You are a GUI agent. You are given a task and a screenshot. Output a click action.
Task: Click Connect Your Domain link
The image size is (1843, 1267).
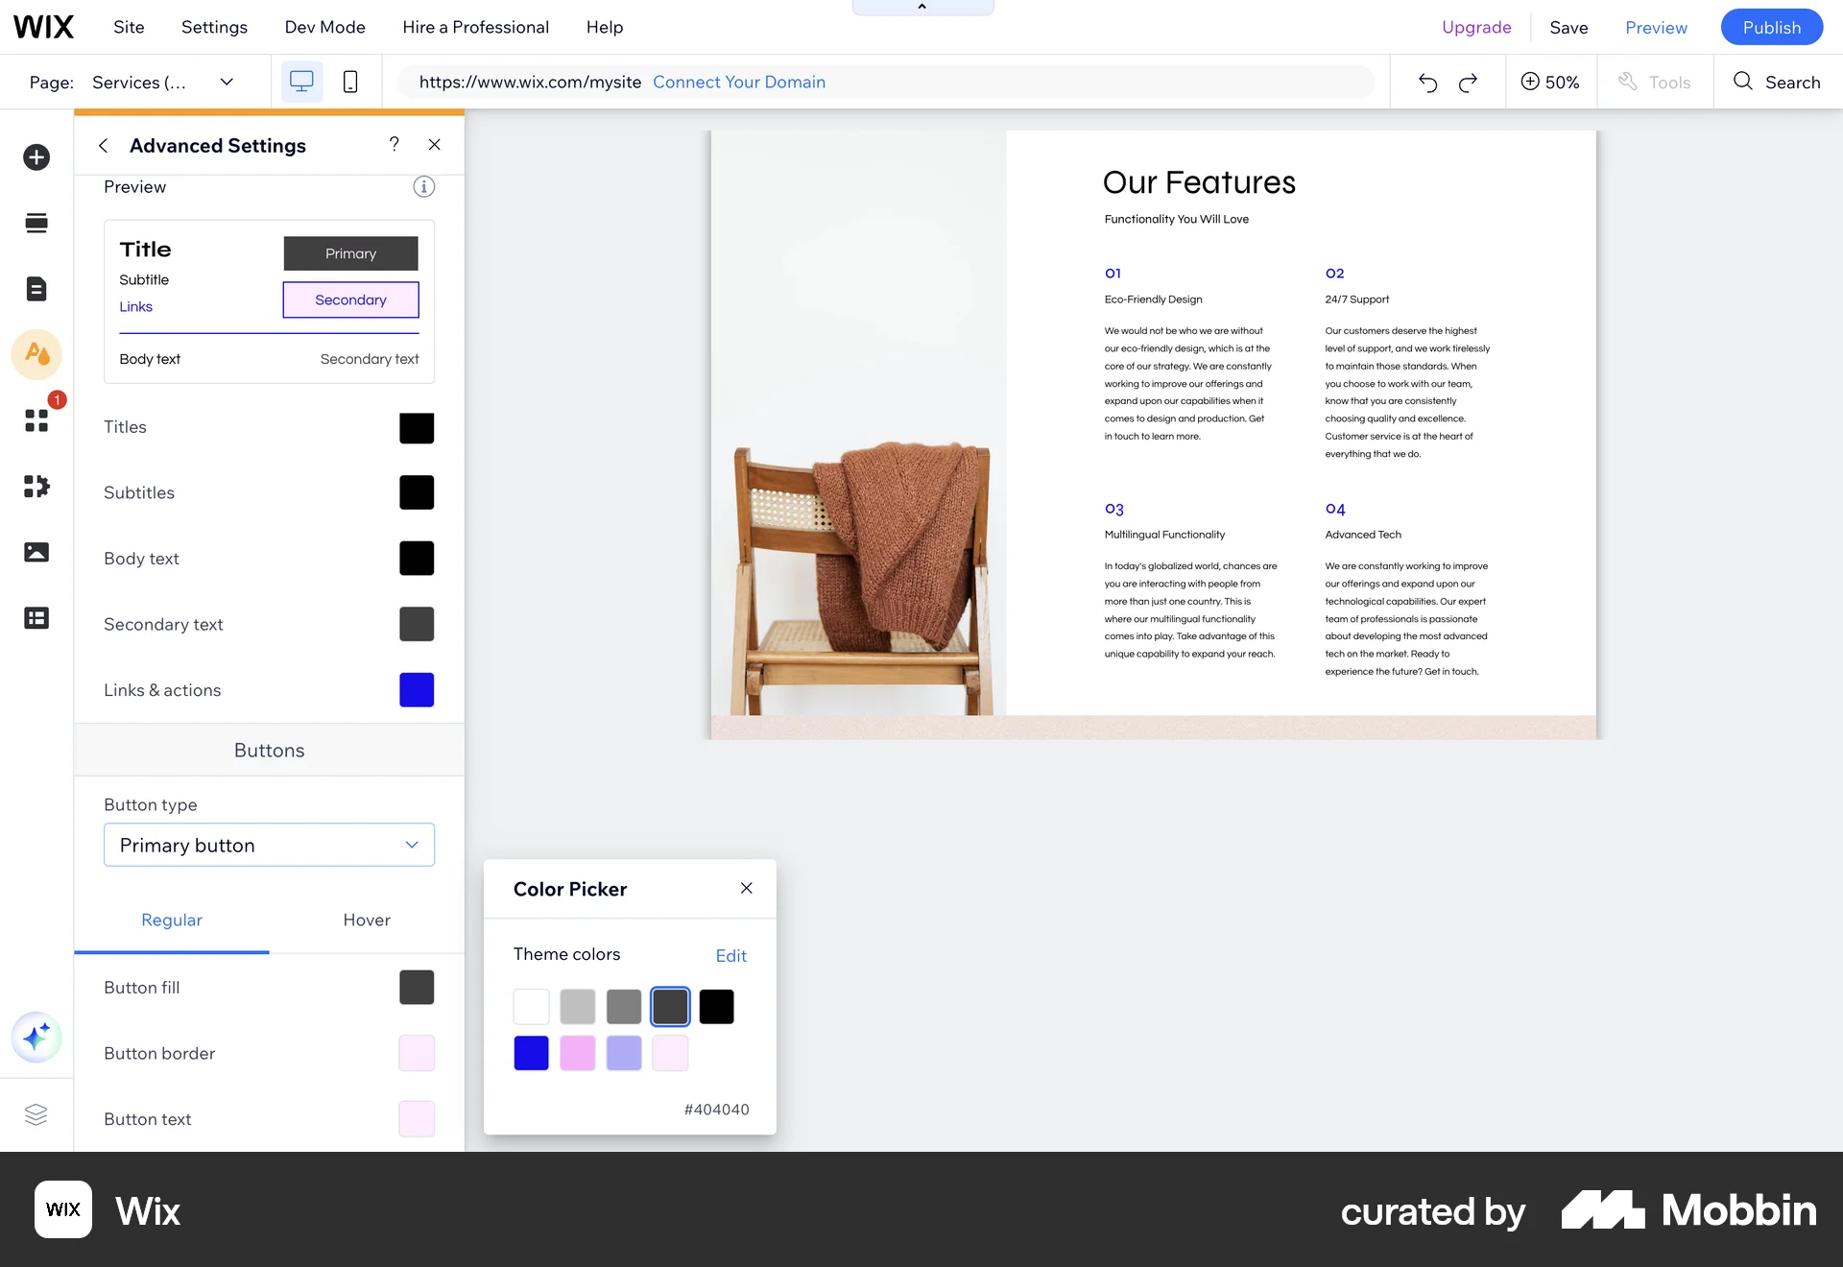pos(739,82)
